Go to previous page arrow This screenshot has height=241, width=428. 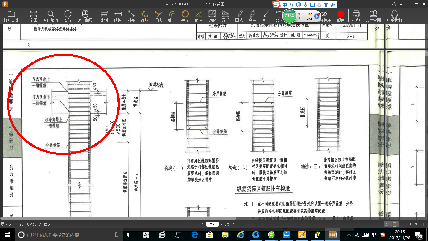203,224
